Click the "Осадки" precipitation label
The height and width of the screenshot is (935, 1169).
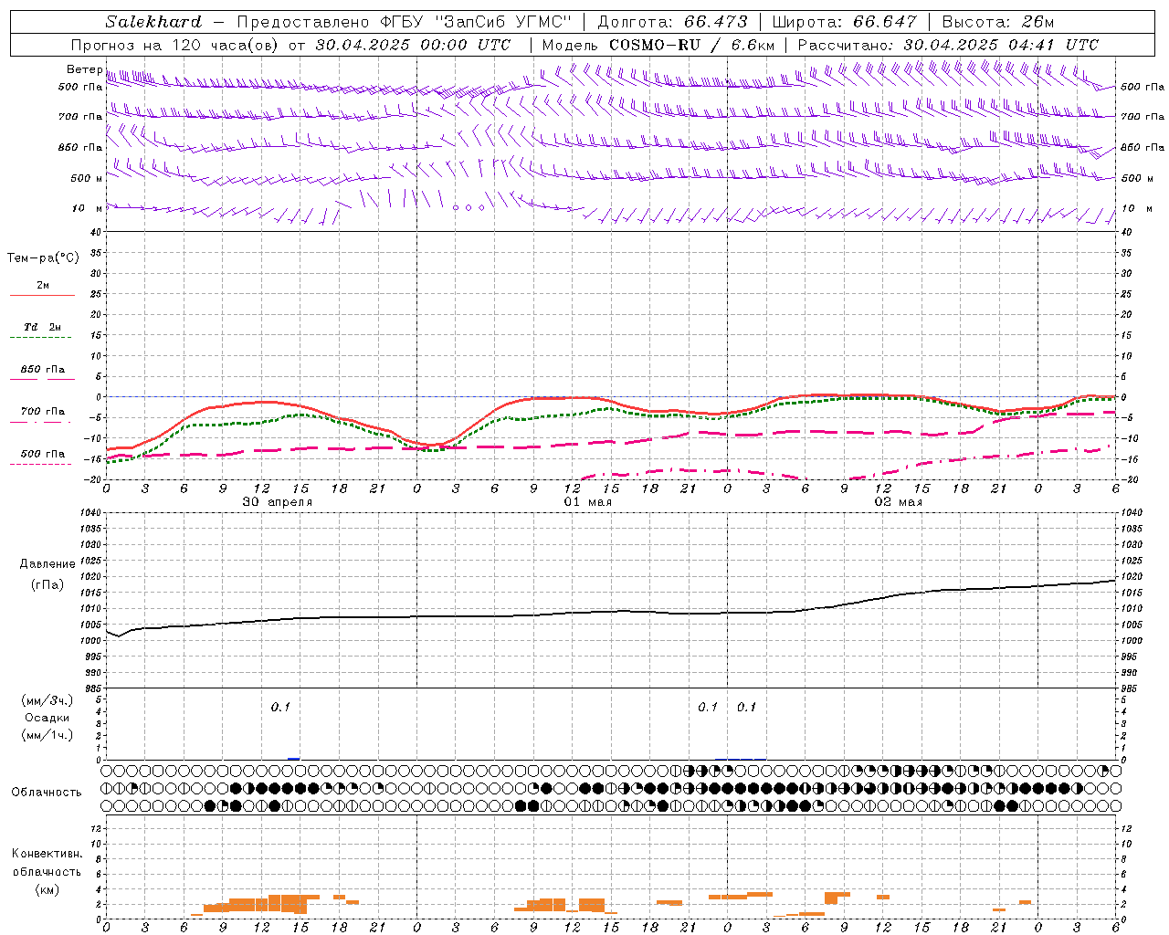pos(47,718)
